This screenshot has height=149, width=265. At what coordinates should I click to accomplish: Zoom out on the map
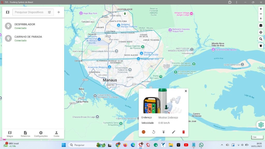(x=261, y=14)
